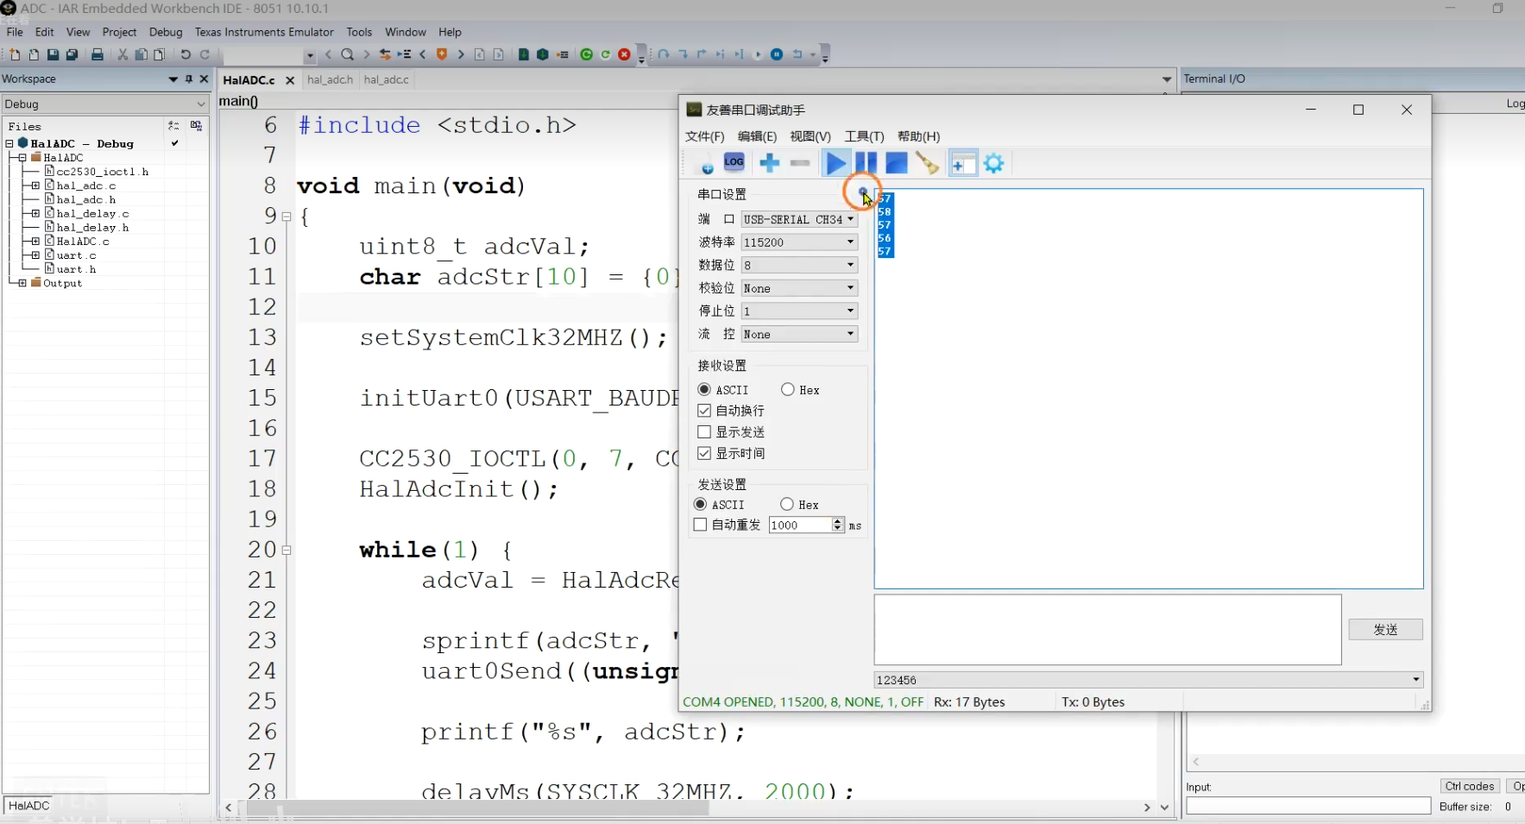
Task: Open the 数据位 dropdown showing 8
Action: [799, 265]
